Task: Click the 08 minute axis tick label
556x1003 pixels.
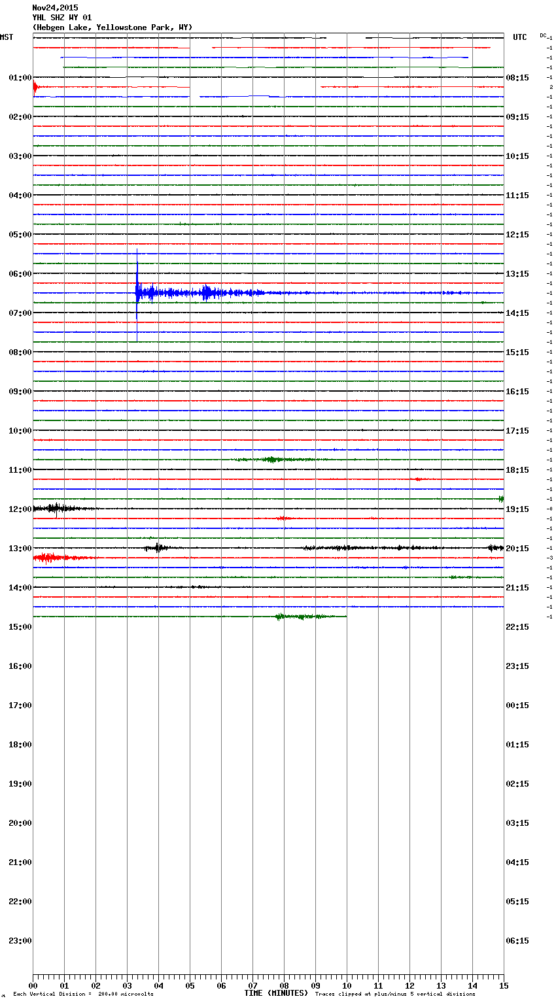Action: pyautogui.click(x=284, y=985)
